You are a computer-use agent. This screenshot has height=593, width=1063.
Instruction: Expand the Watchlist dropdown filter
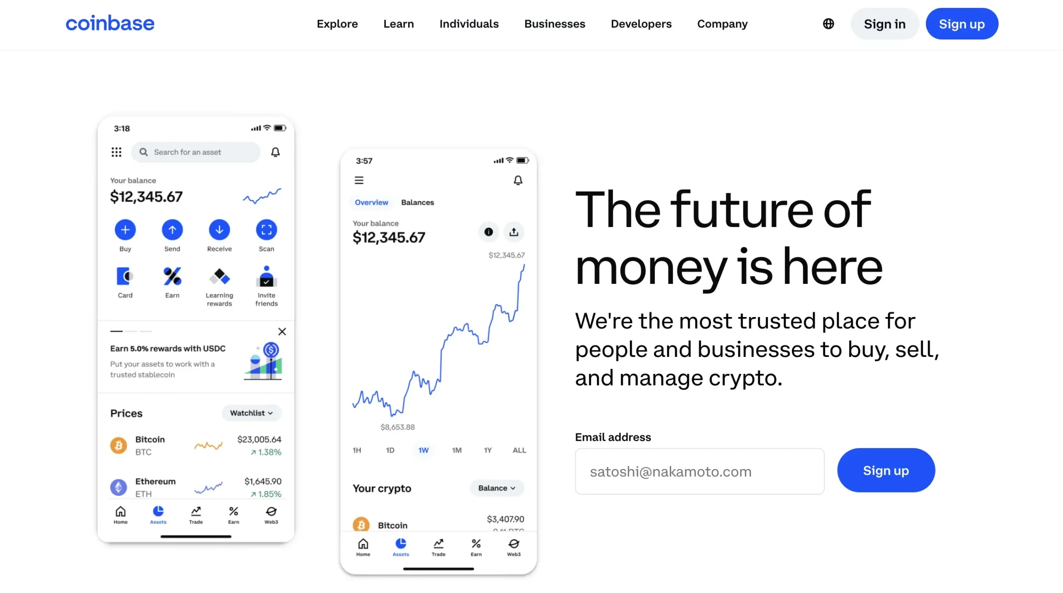250,412
